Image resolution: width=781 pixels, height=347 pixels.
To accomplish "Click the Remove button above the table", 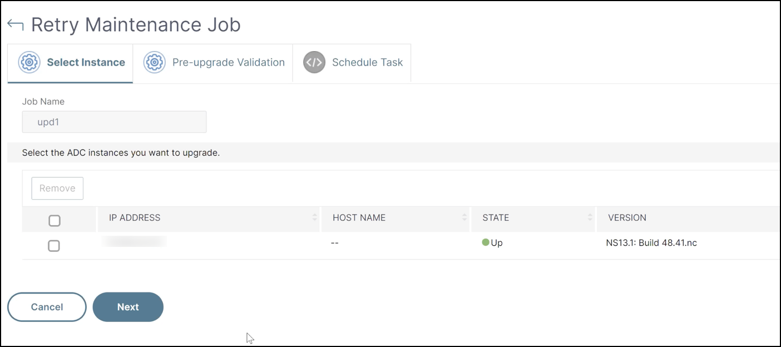I will coord(57,189).
